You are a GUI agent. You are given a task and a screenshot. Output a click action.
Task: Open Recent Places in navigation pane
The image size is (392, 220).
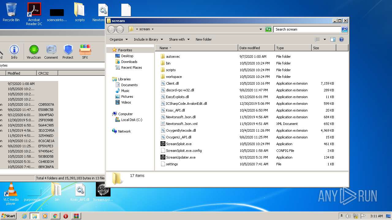[131, 68]
